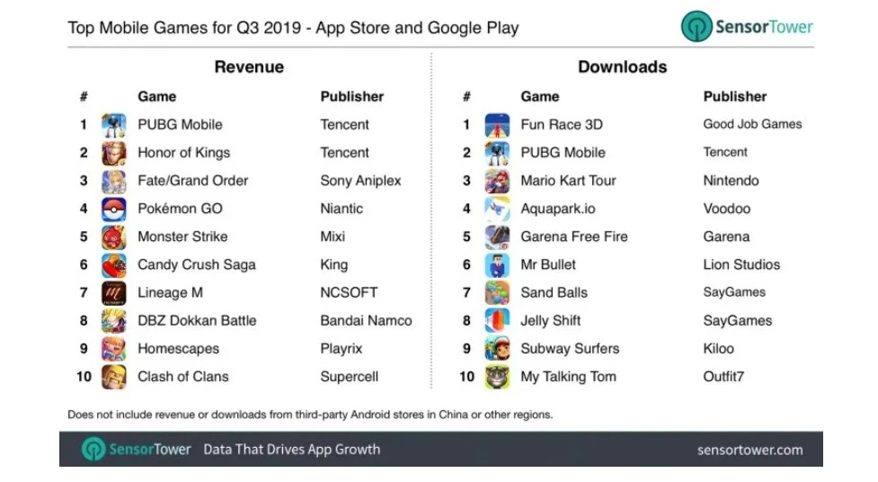Click the SensorTower footer logo
This screenshot has width=878, height=482.
(136, 449)
